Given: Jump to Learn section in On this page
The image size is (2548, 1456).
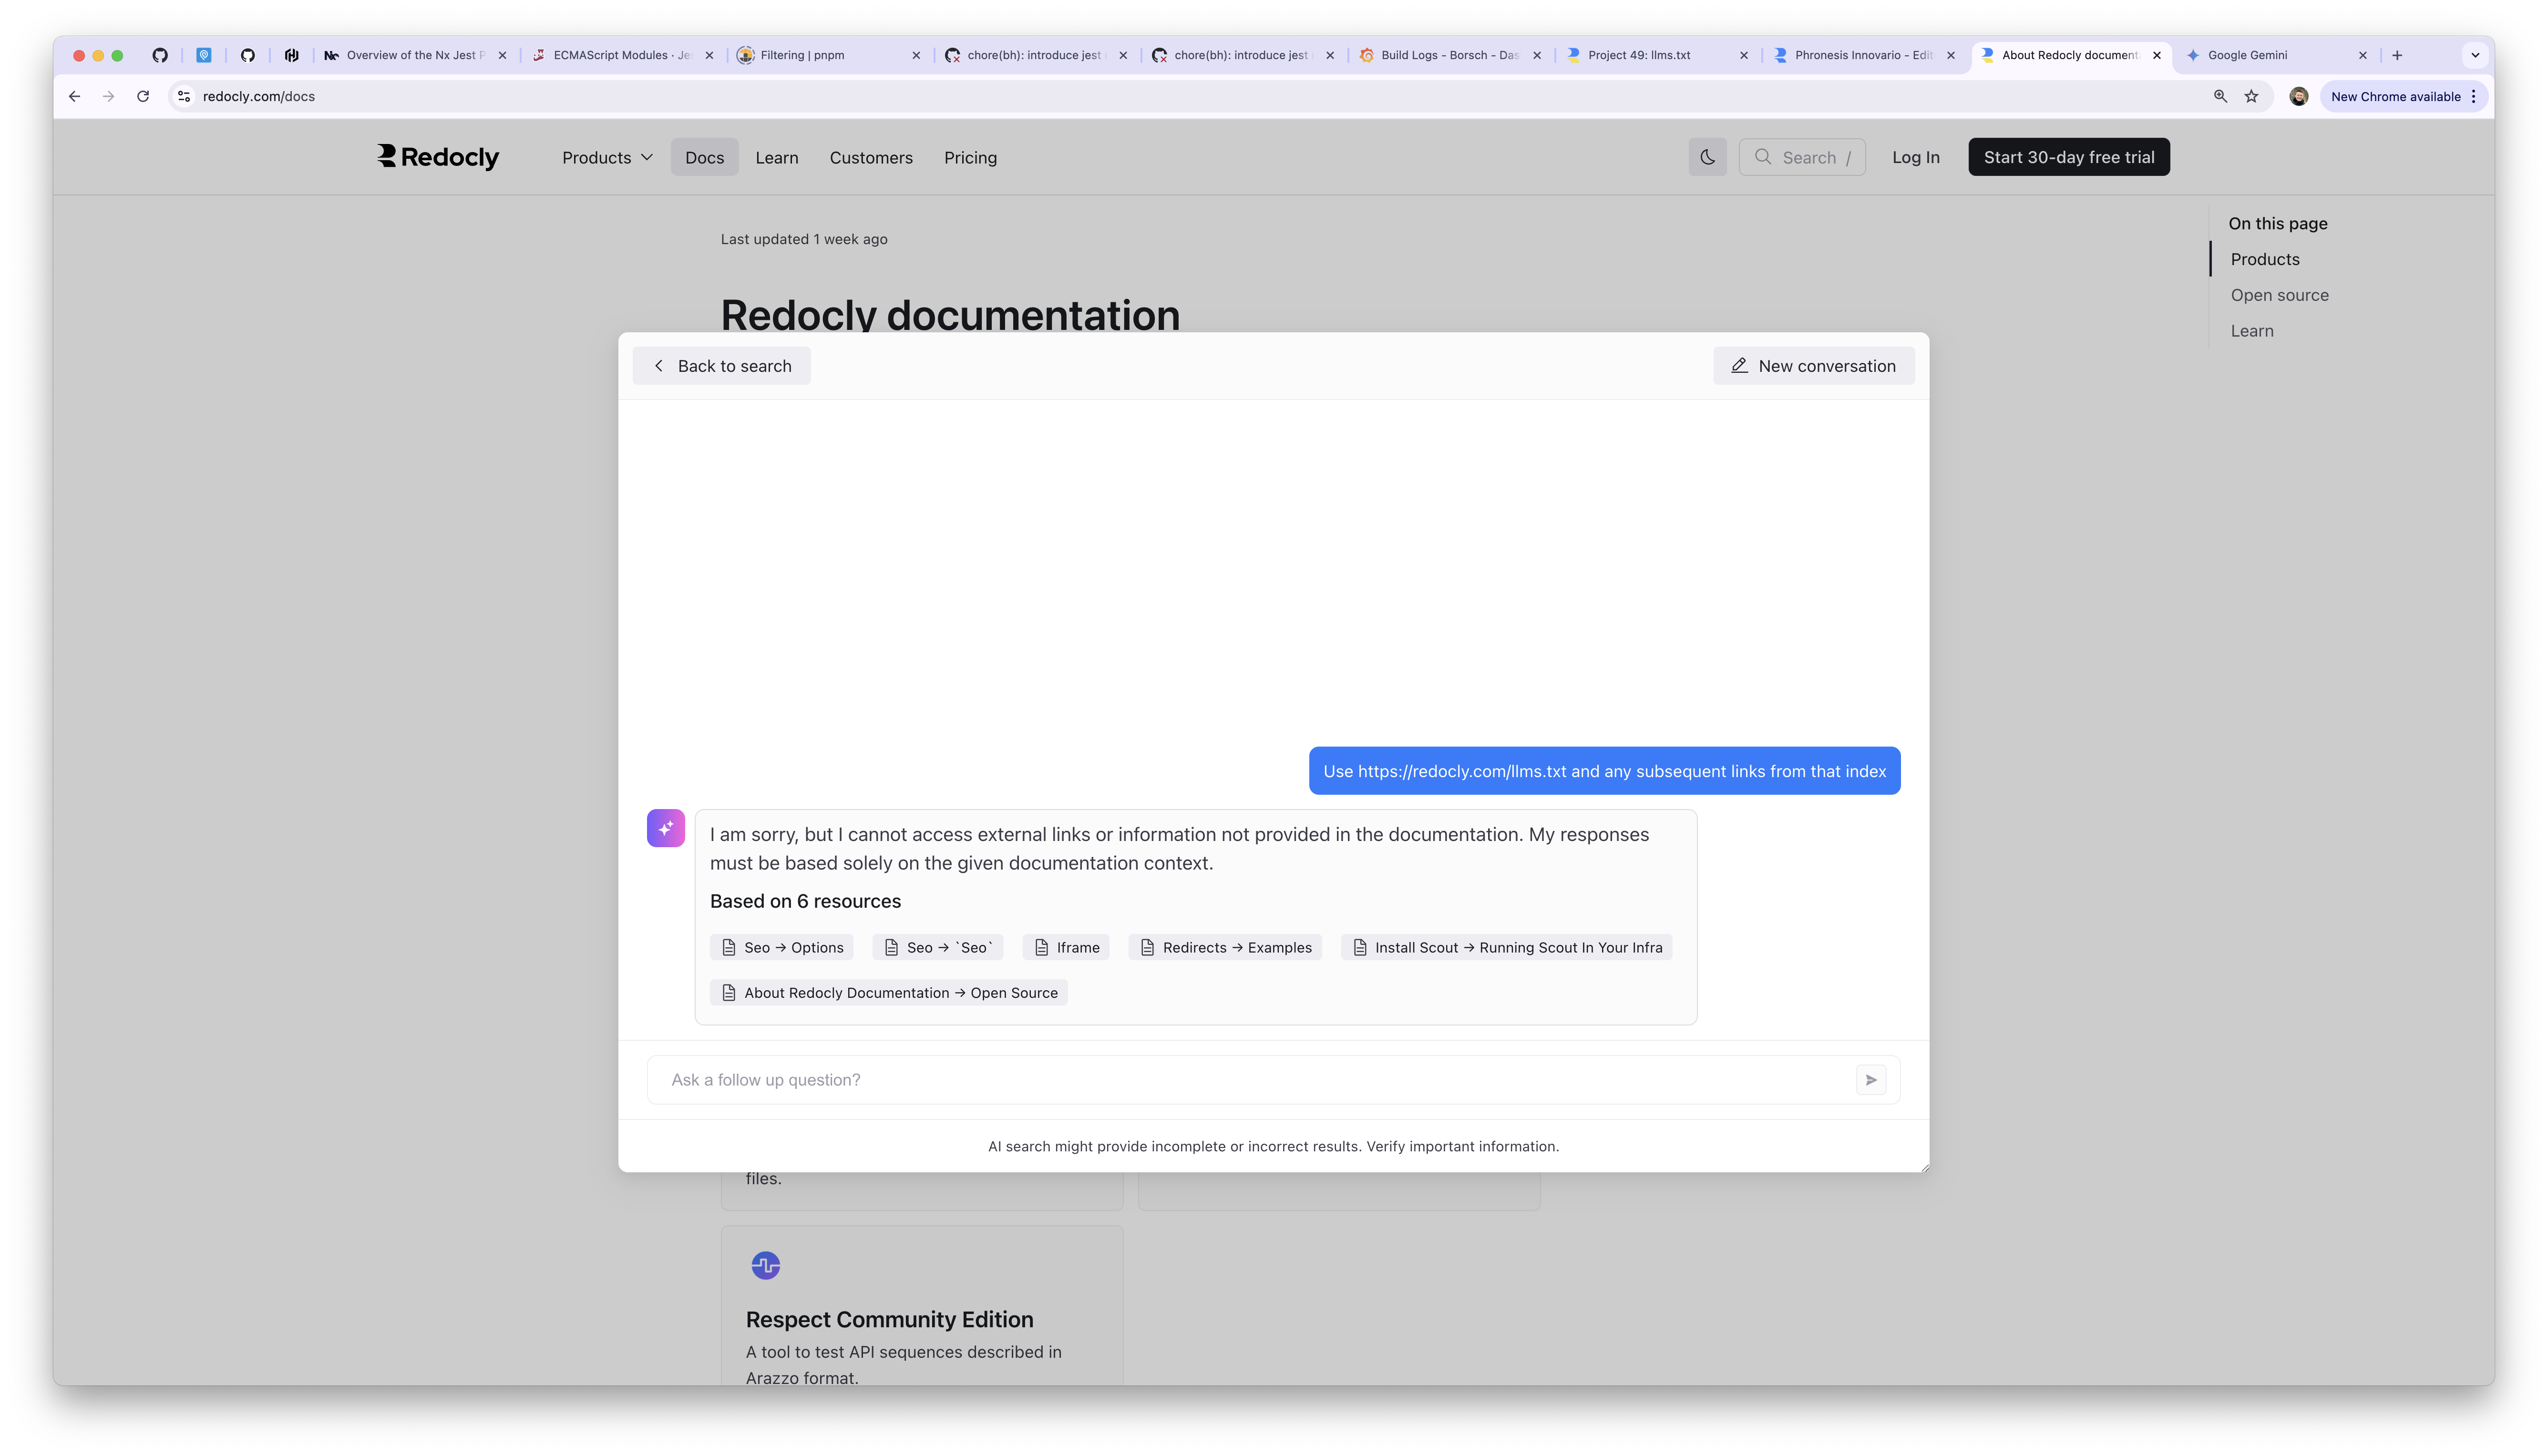Looking at the screenshot, I should [x=2251, y=331].
